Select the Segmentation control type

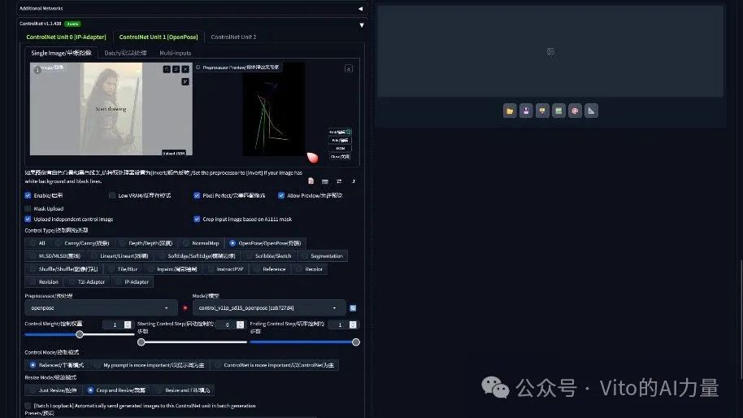tap(322, 256)
